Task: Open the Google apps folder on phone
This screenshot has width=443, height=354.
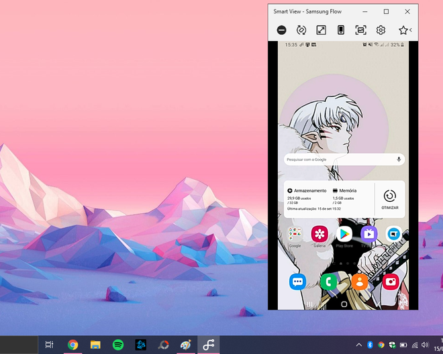Action: pos(295,234)
